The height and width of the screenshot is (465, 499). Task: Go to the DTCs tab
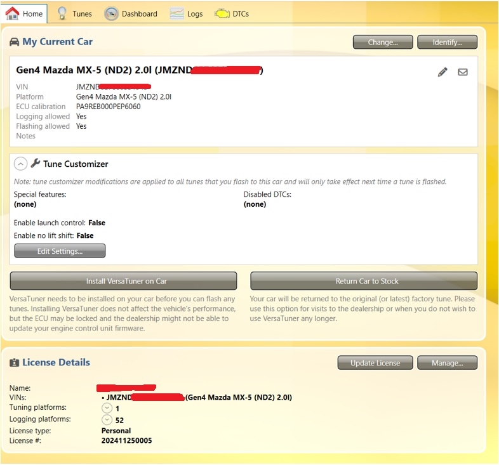click(x=232, y=14)
